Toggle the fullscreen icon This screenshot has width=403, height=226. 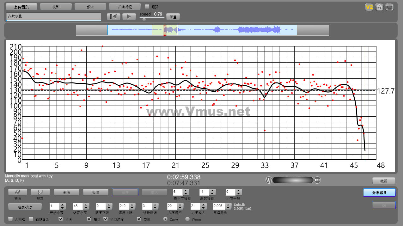390,7
